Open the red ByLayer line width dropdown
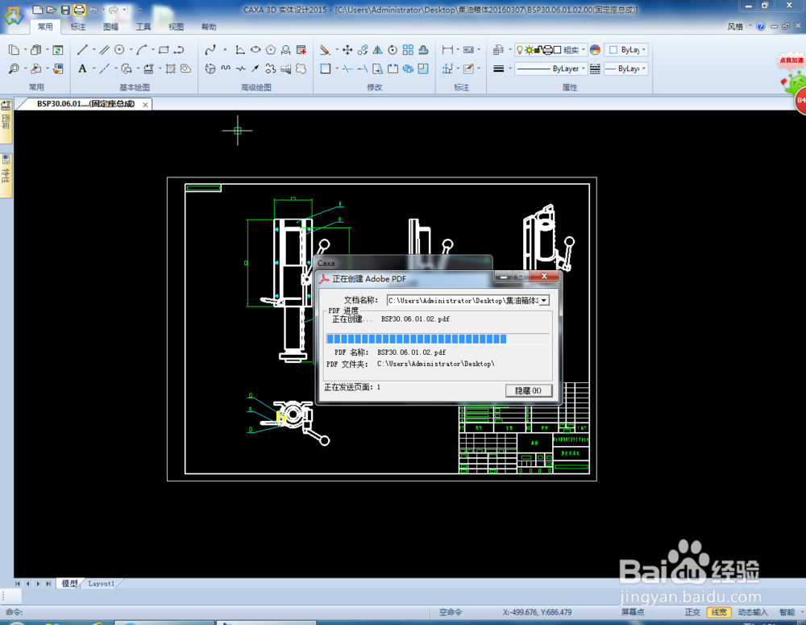Image resolution: width=806 pixels, height=625 pixels. click(626, 69)
